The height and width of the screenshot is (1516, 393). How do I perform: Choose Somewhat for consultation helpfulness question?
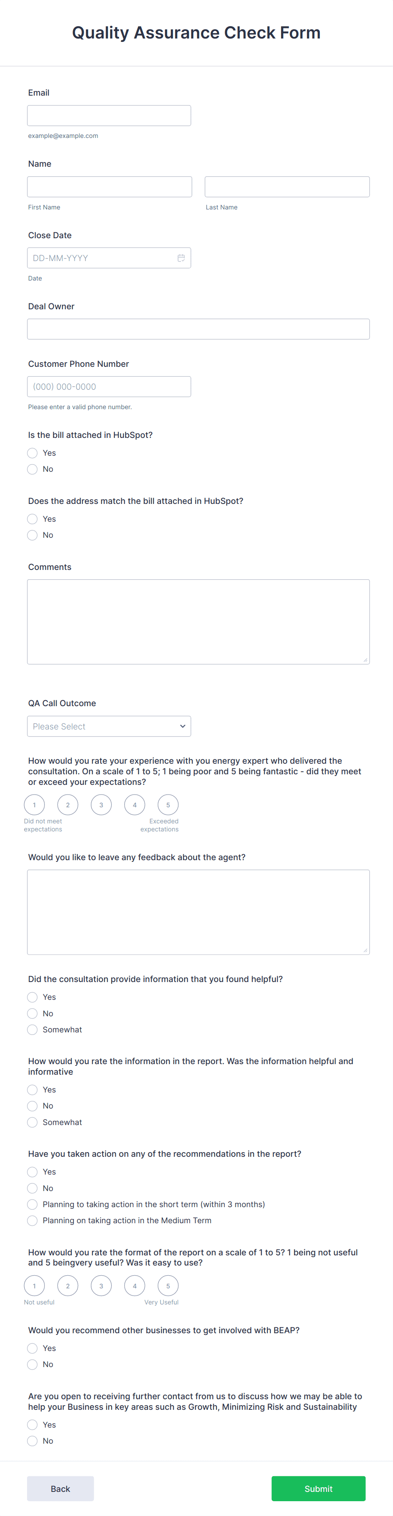[x=32, y=1029]
